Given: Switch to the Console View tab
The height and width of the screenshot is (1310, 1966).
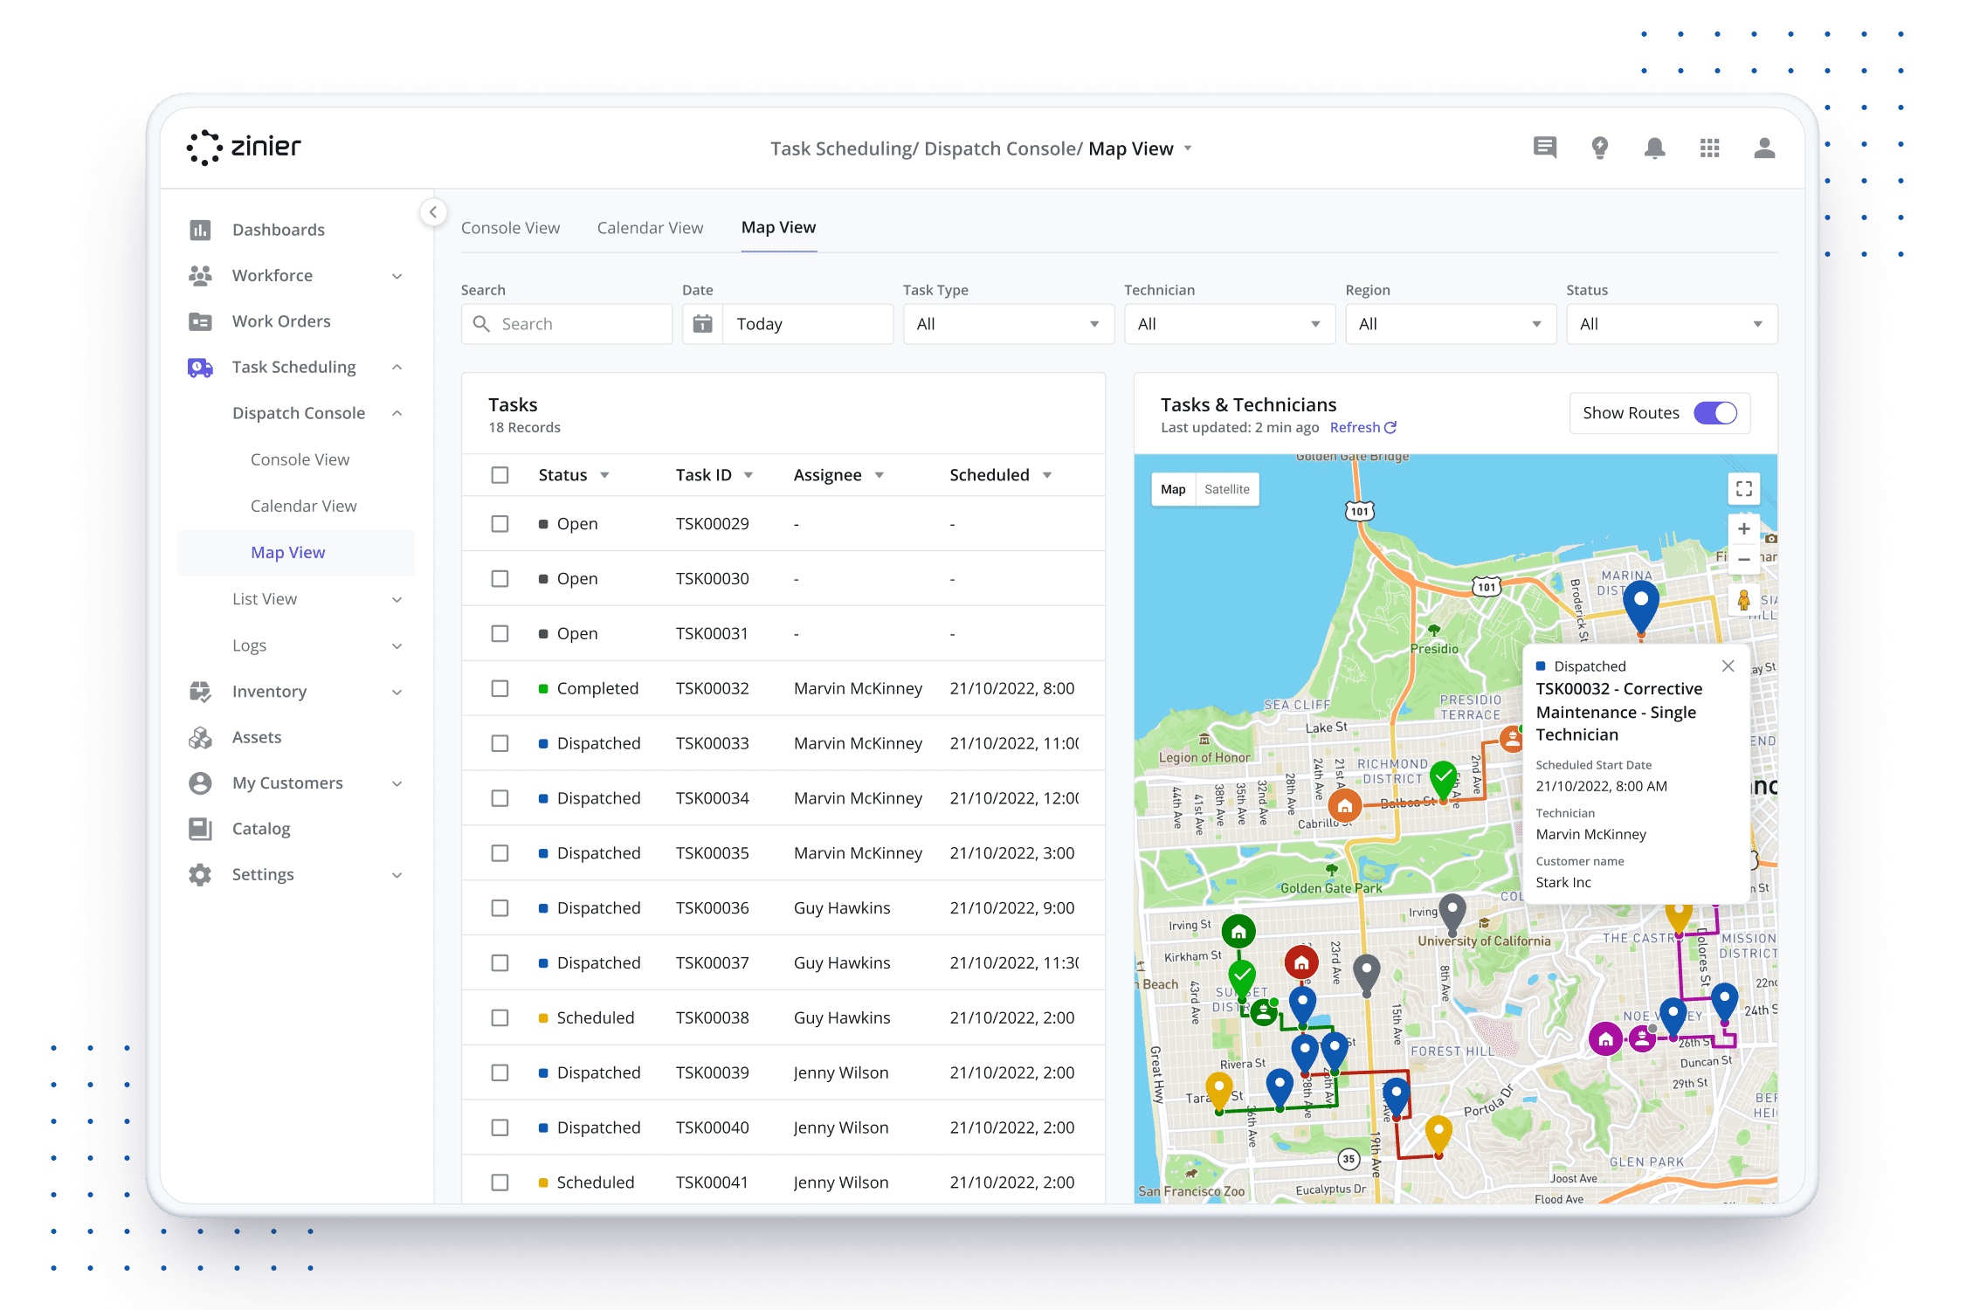Looking at the screenshot, I should (510, 228).
